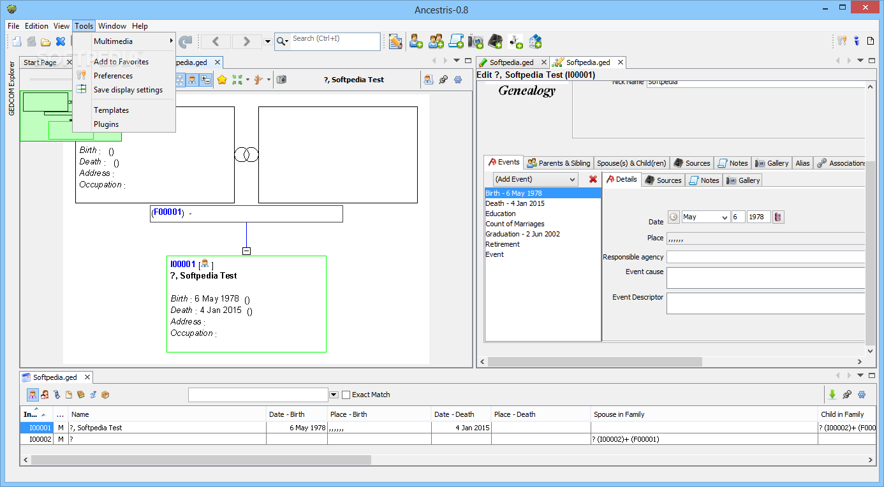Click the Forward navigation arrow button
This screenshot has width=884, height=487.
coord(247,41)
